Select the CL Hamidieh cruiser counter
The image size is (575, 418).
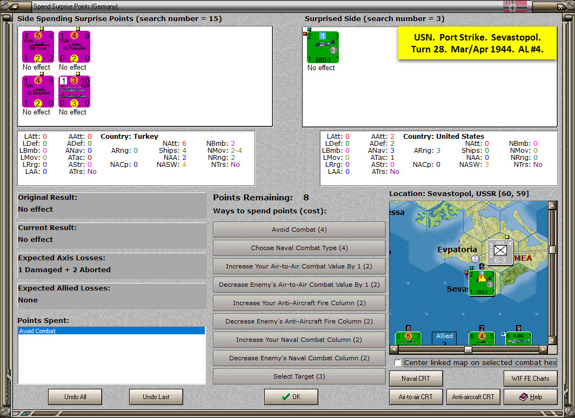[x=74, y=47]
